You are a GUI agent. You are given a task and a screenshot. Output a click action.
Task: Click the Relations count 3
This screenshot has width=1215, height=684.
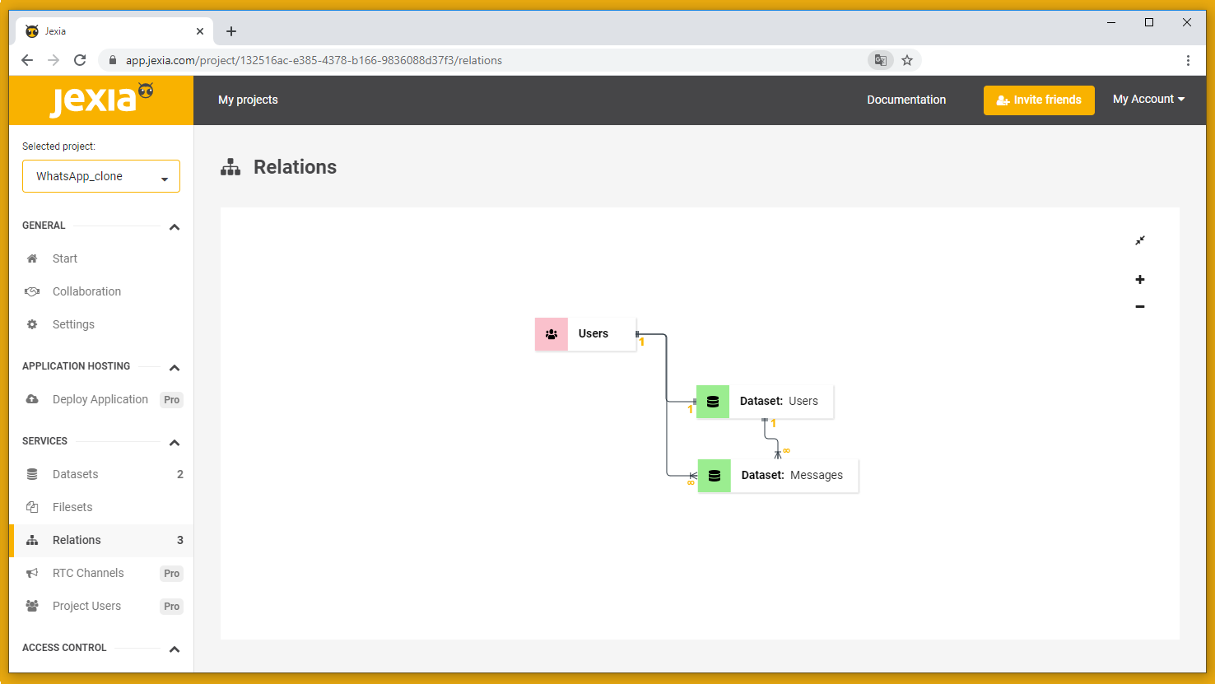tap(180, 540)
